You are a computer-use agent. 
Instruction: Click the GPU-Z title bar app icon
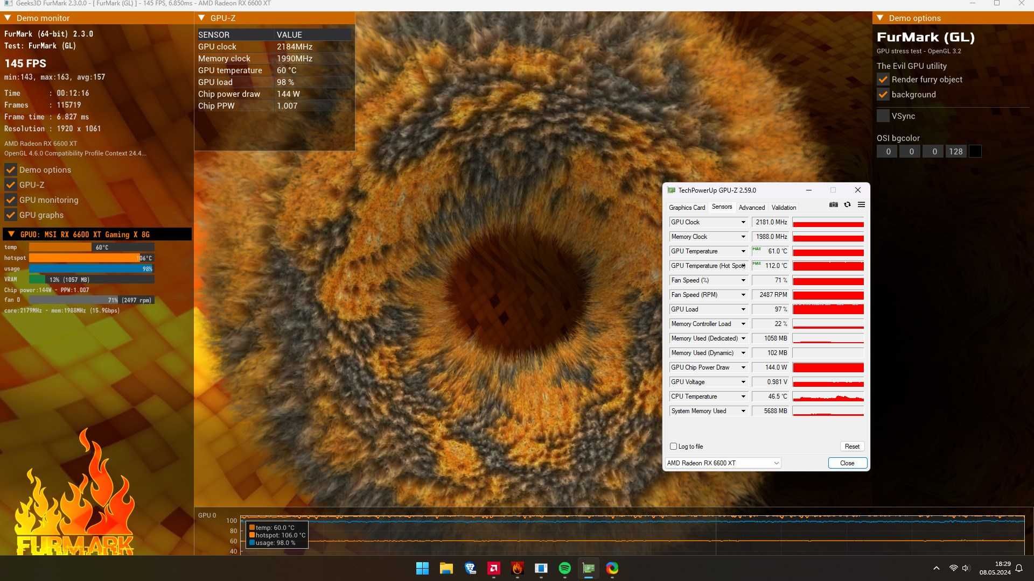coord(671,190)
